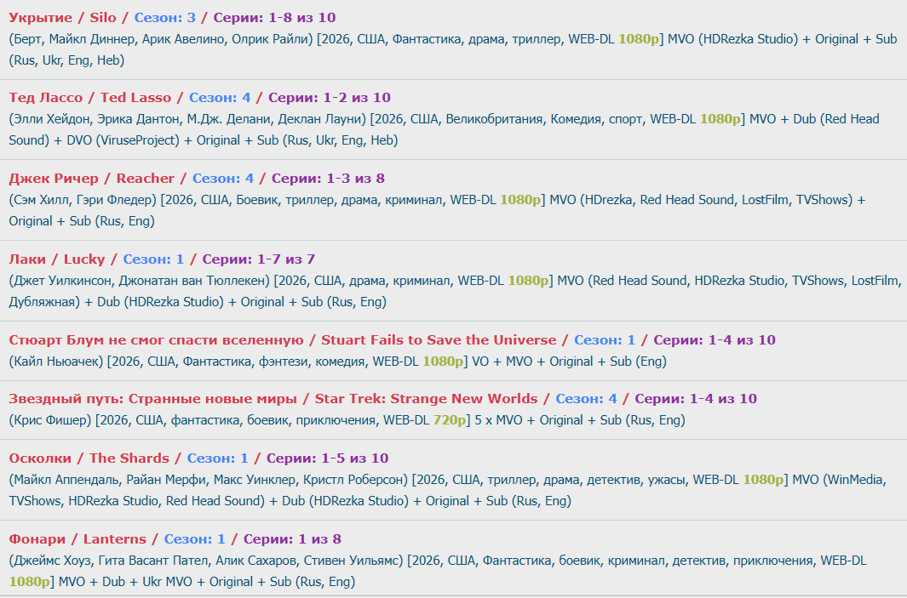Select Reacher Серии: 1-3 из 8 label
The image size is (907, 598).
(328, 179)
